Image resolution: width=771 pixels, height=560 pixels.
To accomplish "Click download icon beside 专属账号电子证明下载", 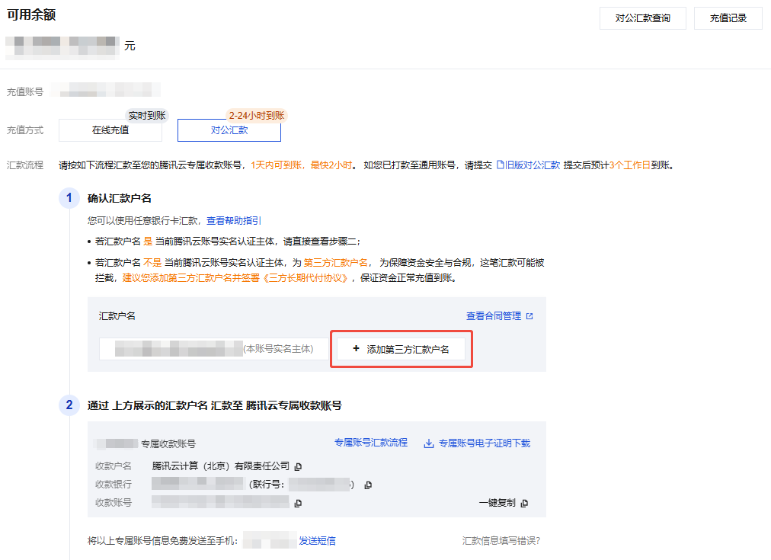I will pyautogui.click(x=429, y=443).
